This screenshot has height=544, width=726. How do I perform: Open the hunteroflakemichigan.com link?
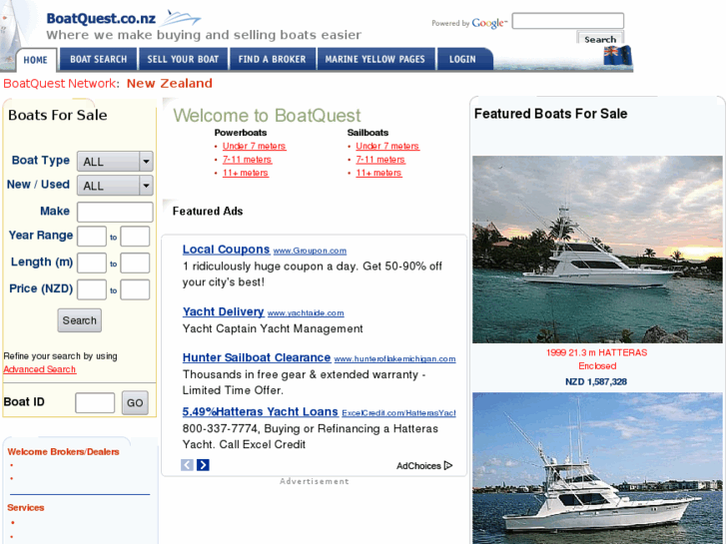[394, 358]
